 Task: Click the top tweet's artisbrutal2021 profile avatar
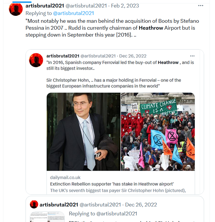coord(16,9)
